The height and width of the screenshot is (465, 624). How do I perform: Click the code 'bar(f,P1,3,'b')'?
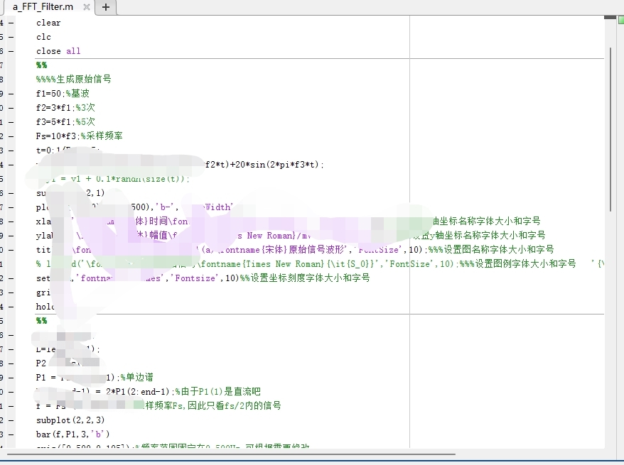pyautogui.click(x=72, y=434)
